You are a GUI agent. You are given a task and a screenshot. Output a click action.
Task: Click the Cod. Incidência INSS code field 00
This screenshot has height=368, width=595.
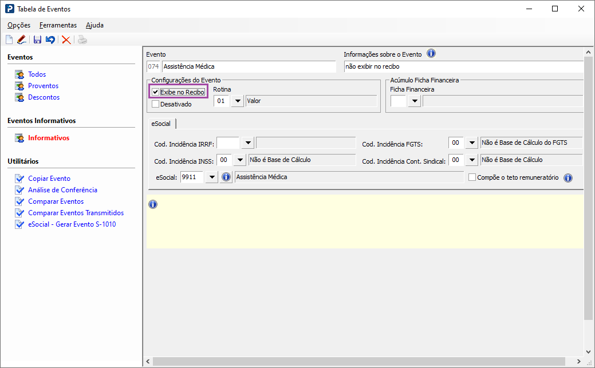pyautogui.click(x=224, y=160)
